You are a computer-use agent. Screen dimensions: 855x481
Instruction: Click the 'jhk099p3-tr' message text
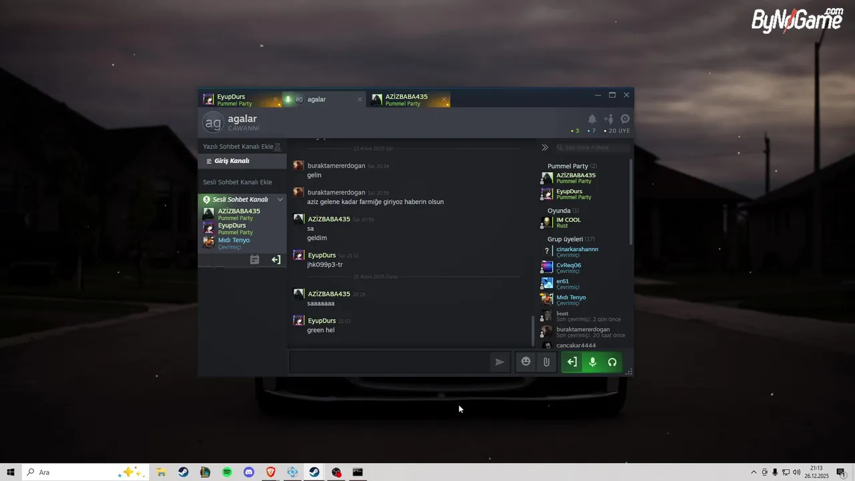coord(325,265)
